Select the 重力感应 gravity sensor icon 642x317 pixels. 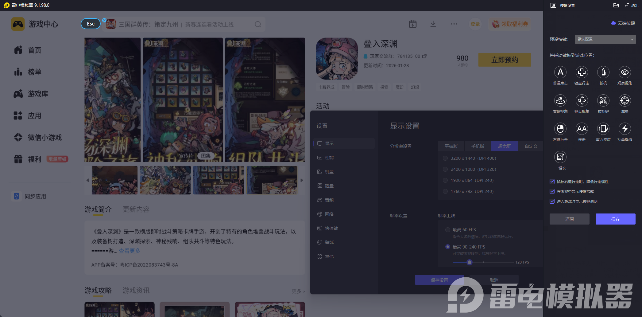click(x=603, y=129)
